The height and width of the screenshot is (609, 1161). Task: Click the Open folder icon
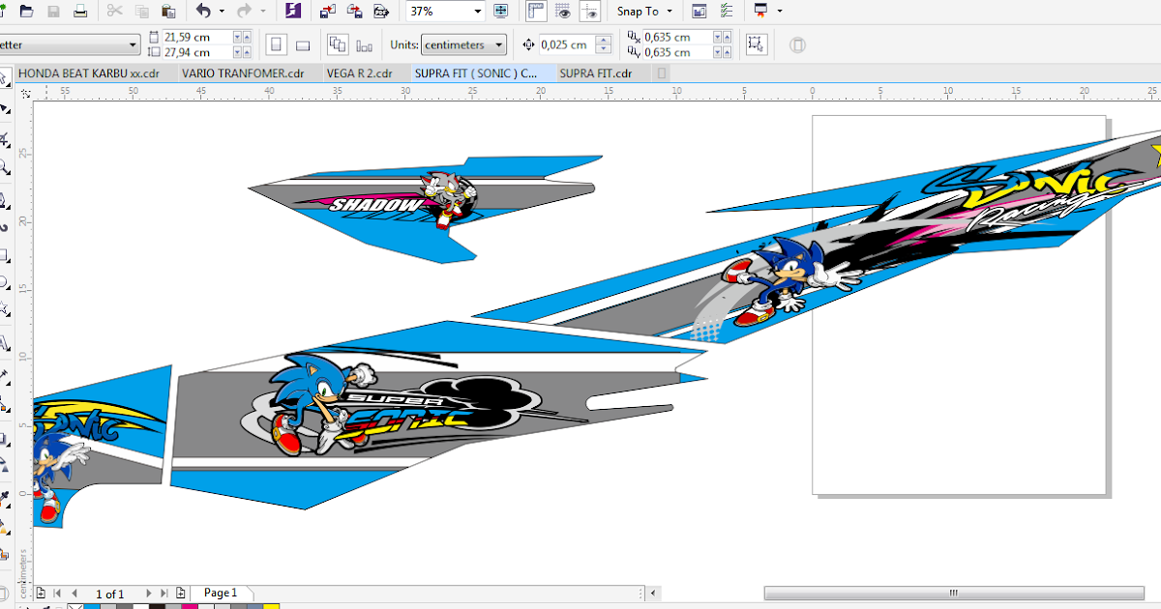point(27,12)
